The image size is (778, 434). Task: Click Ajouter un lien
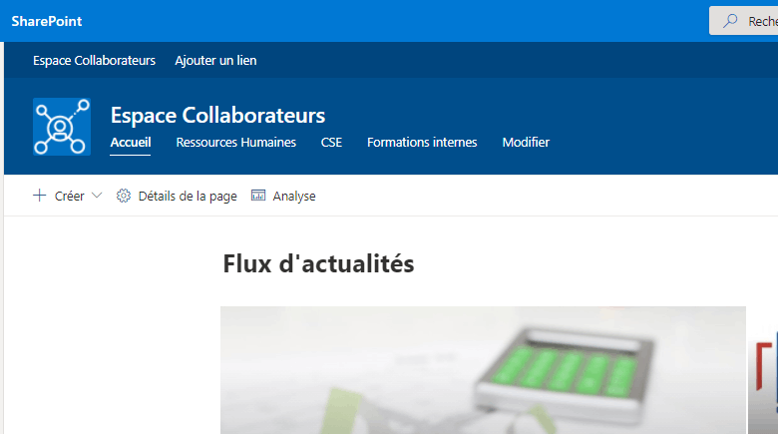215,60
